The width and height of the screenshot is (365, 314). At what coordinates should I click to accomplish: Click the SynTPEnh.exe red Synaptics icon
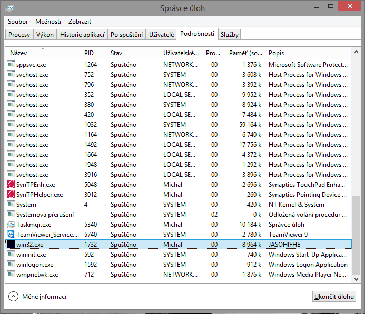pos(11,185)
